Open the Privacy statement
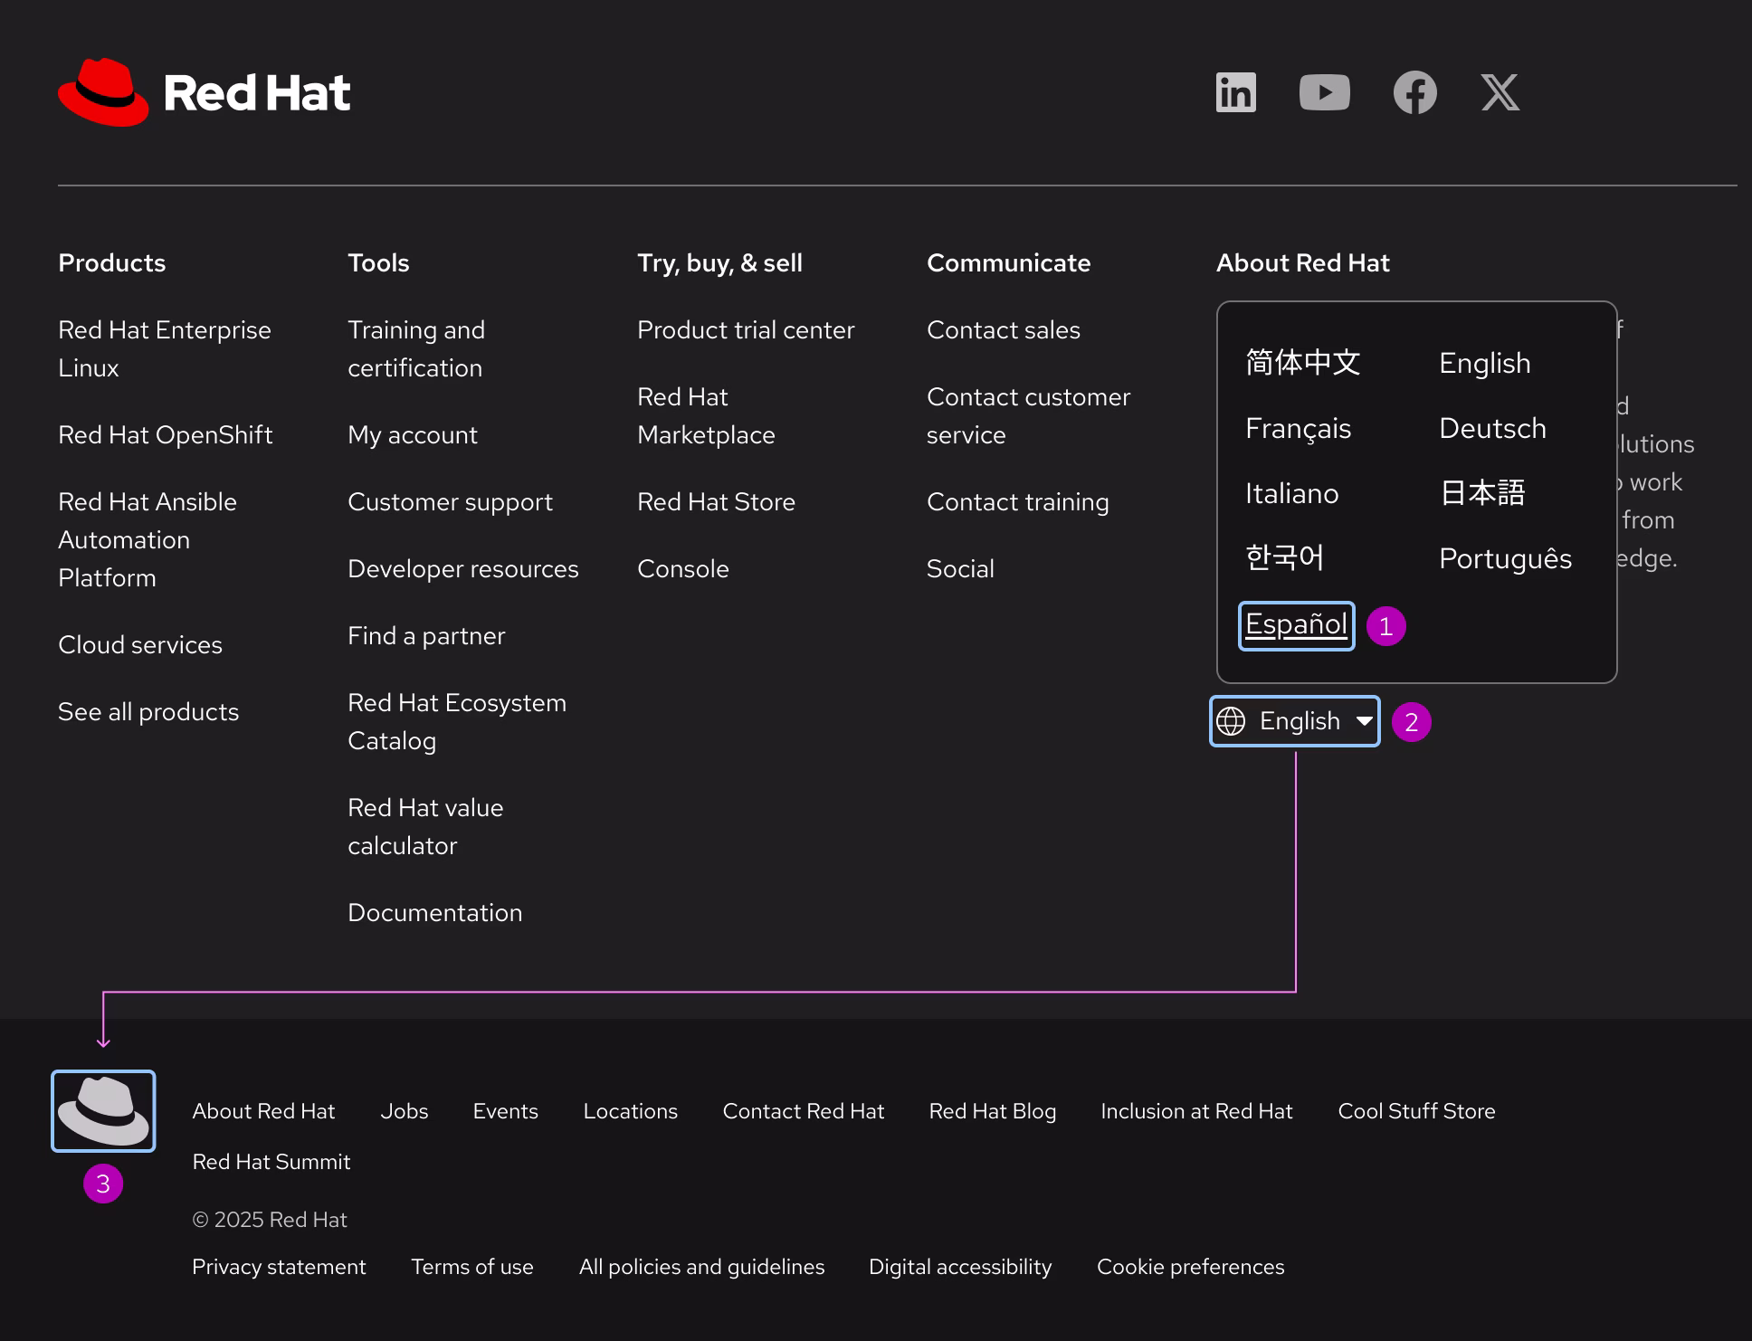 click(279, 1267)
